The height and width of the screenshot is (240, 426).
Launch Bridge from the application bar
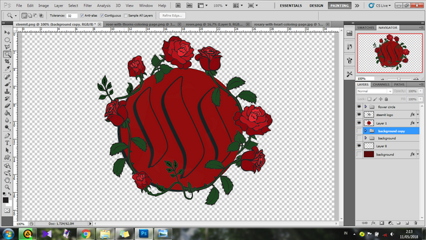(178, 5)
